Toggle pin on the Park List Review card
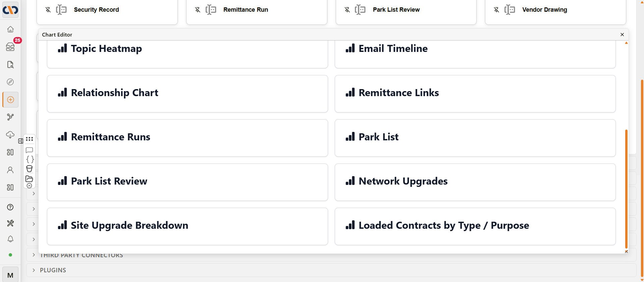Image resolution: width=644 pixels, height=282 pixels. click(347, 10)
